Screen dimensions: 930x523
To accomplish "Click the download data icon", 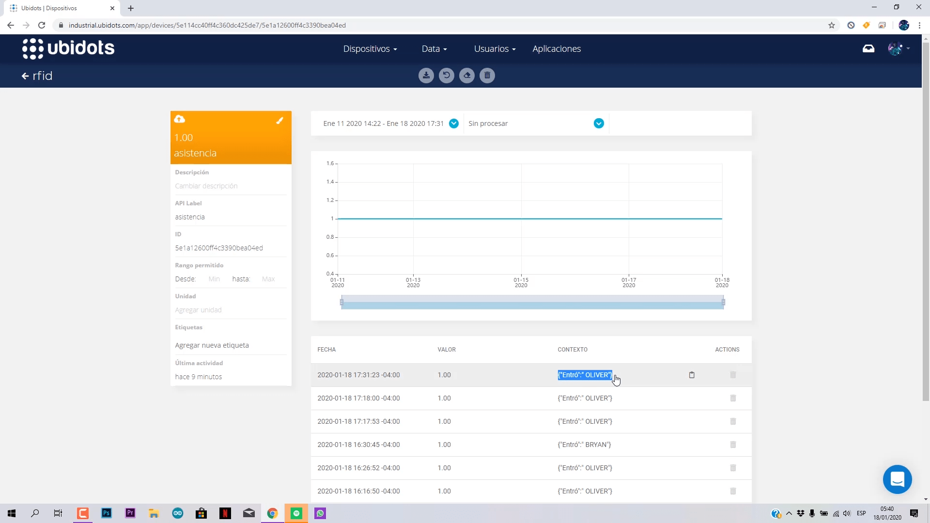I will 426,76.
